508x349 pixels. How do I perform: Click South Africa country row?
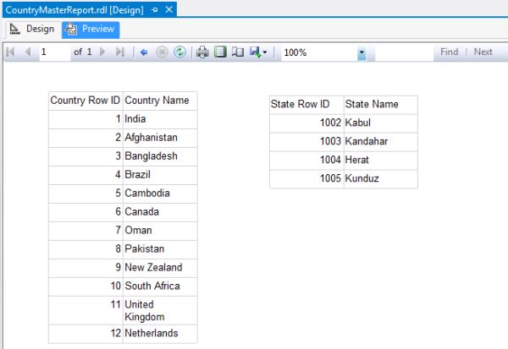coord(123,286)
